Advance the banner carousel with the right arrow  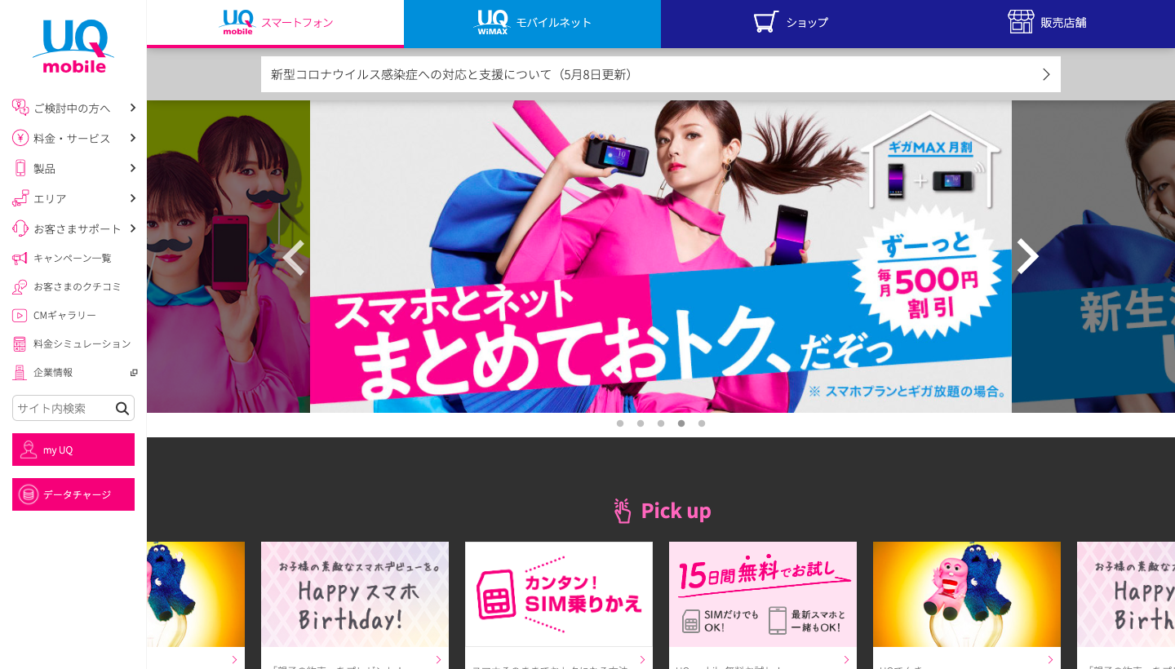[x=1026, y=256]
